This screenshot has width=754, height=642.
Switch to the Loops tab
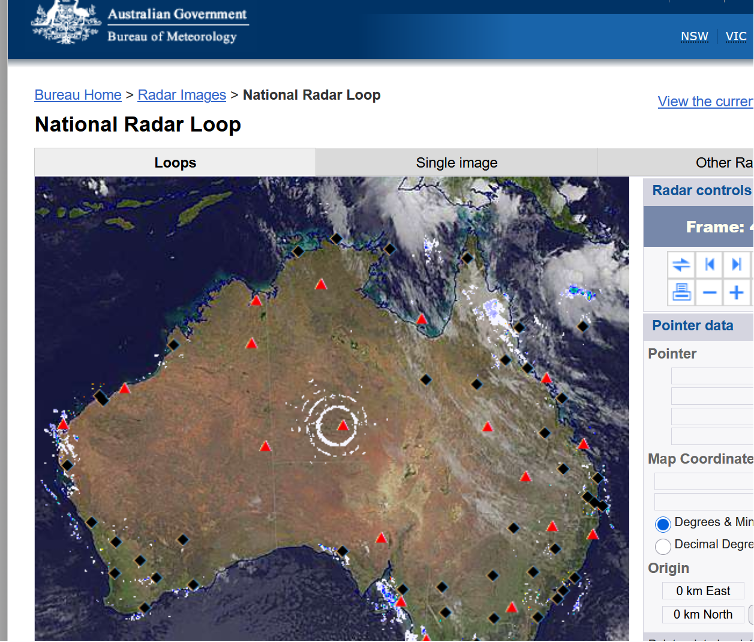click(x=175, y=163)
